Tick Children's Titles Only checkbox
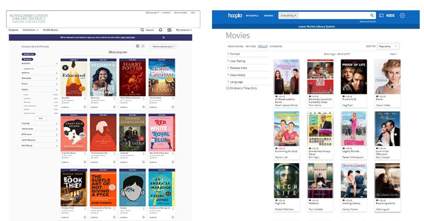Image resolution: width=424 pixels, height=221 pixels. (x=227, y=88)
